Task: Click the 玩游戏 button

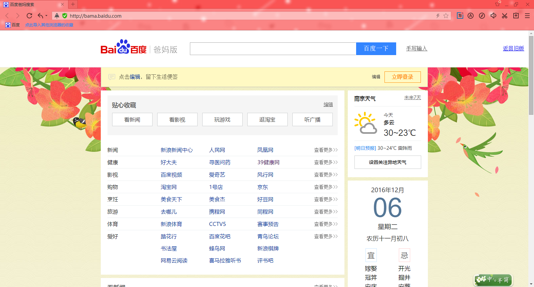Action: 222,119
